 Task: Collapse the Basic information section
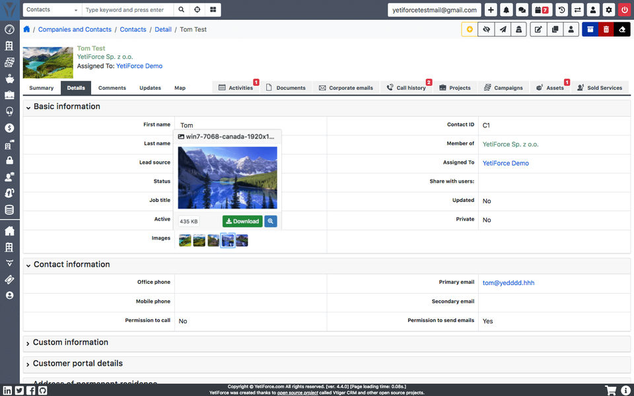tap(28, 108)
